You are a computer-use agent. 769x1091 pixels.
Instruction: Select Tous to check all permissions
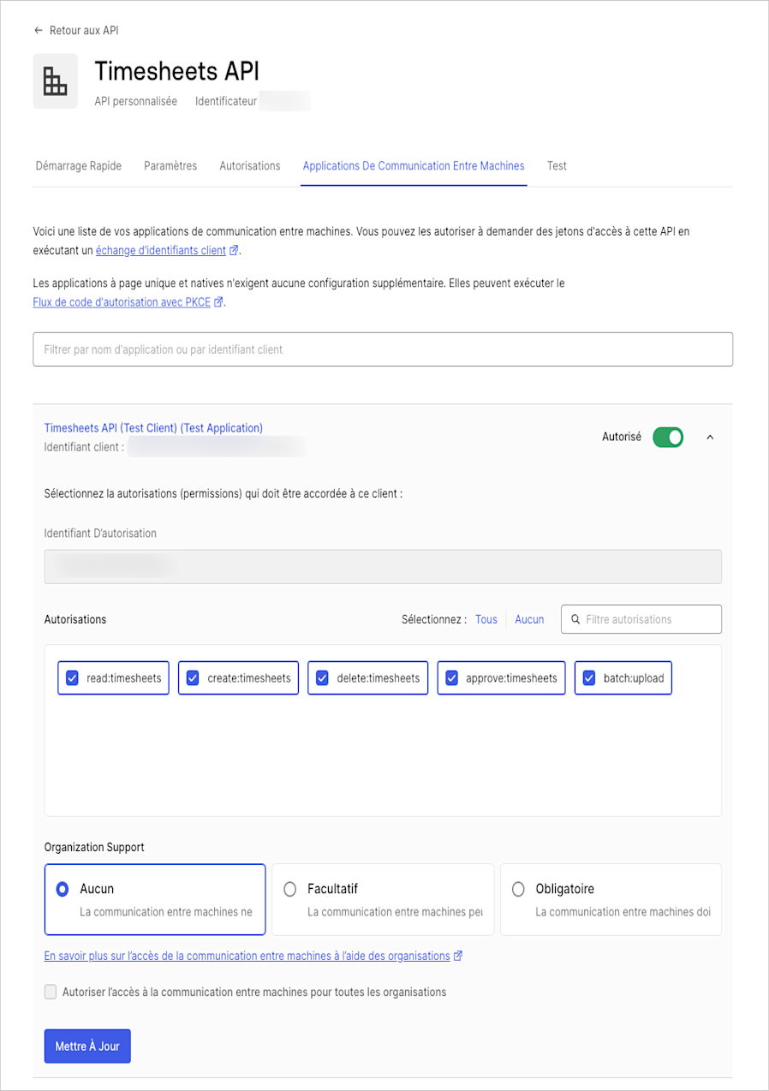pyautogui.click(x=486, y=619)
